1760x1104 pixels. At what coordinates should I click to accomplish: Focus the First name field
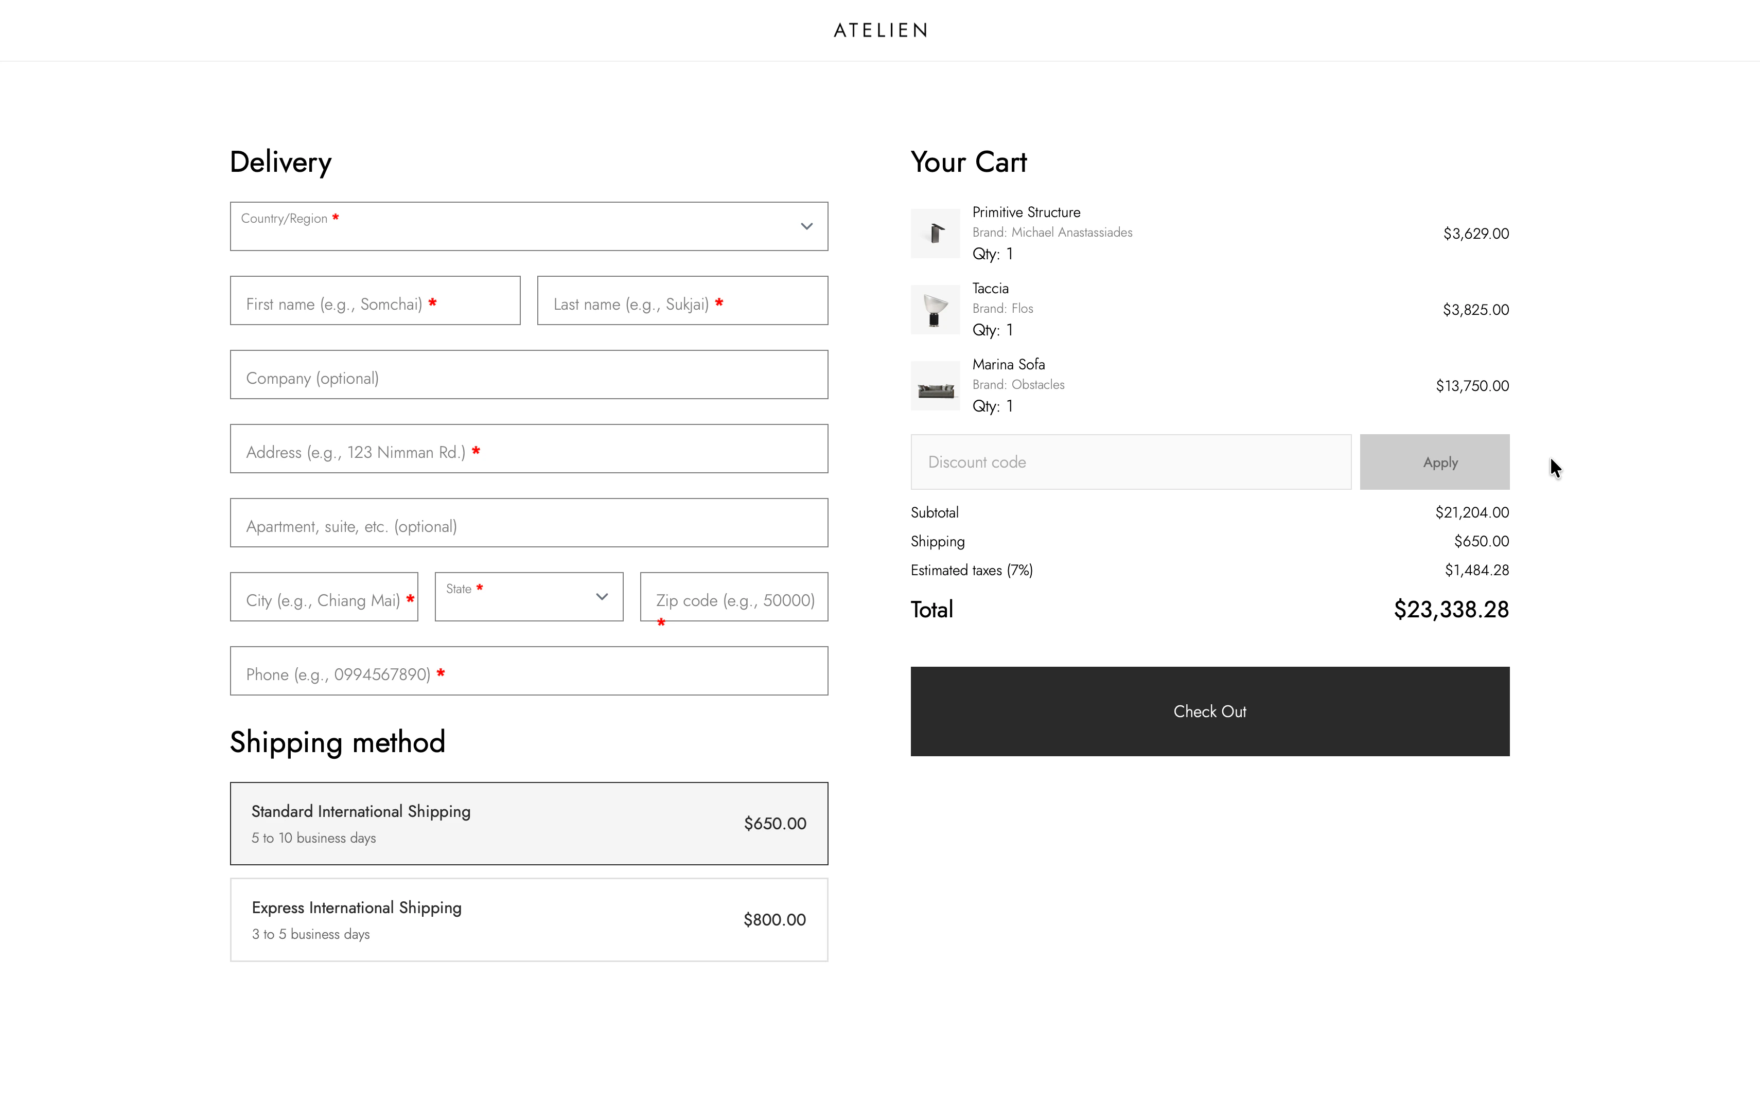[375, 300]
